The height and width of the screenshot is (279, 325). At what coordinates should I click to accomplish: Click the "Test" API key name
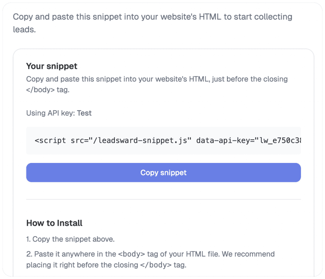84,113
